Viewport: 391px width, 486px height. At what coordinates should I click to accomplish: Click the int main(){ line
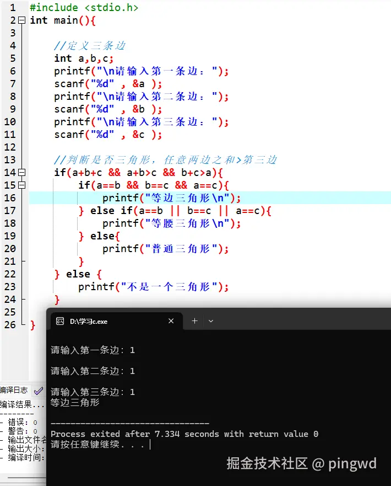[63, 20]
